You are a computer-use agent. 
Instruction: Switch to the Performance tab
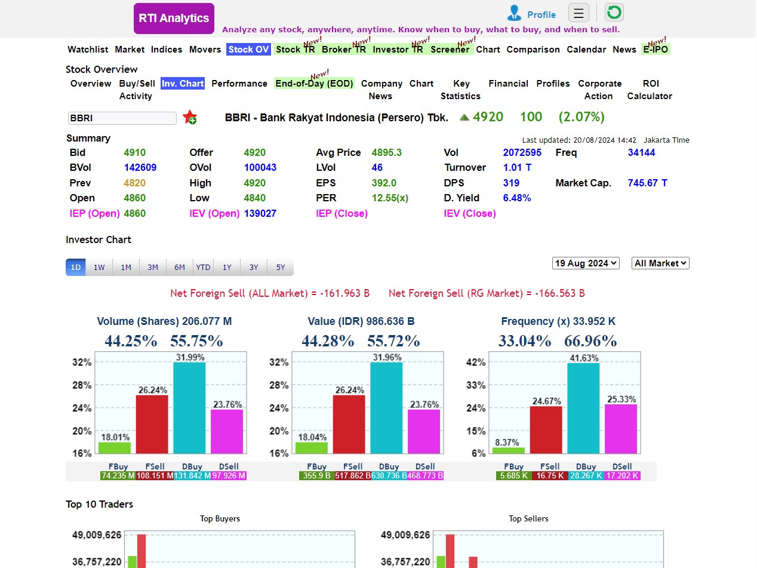239,84
